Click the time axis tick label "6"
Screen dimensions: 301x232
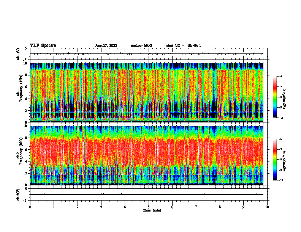(173, 207)
